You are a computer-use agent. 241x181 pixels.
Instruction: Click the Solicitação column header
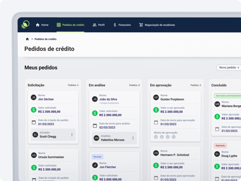tap(36, 85)
